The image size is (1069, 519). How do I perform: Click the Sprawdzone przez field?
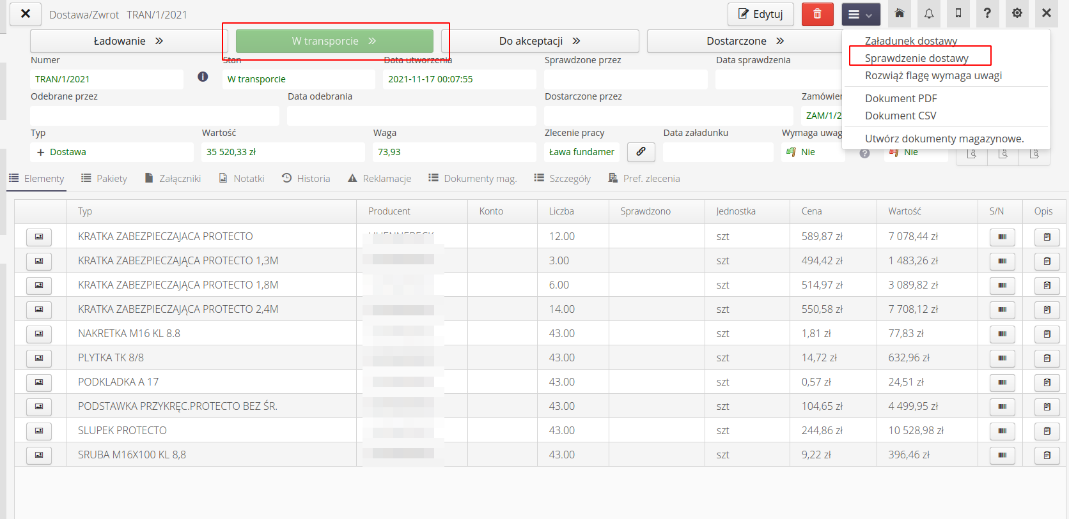coord(626,79)
